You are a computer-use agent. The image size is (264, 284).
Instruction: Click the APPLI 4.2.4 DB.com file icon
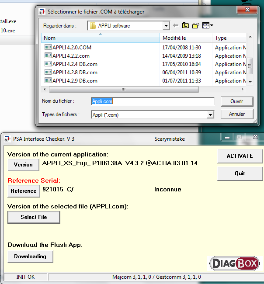coord(48,64)
